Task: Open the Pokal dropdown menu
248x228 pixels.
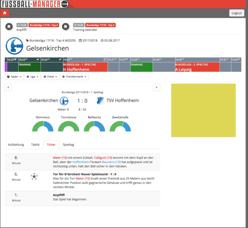Action: 50,77
